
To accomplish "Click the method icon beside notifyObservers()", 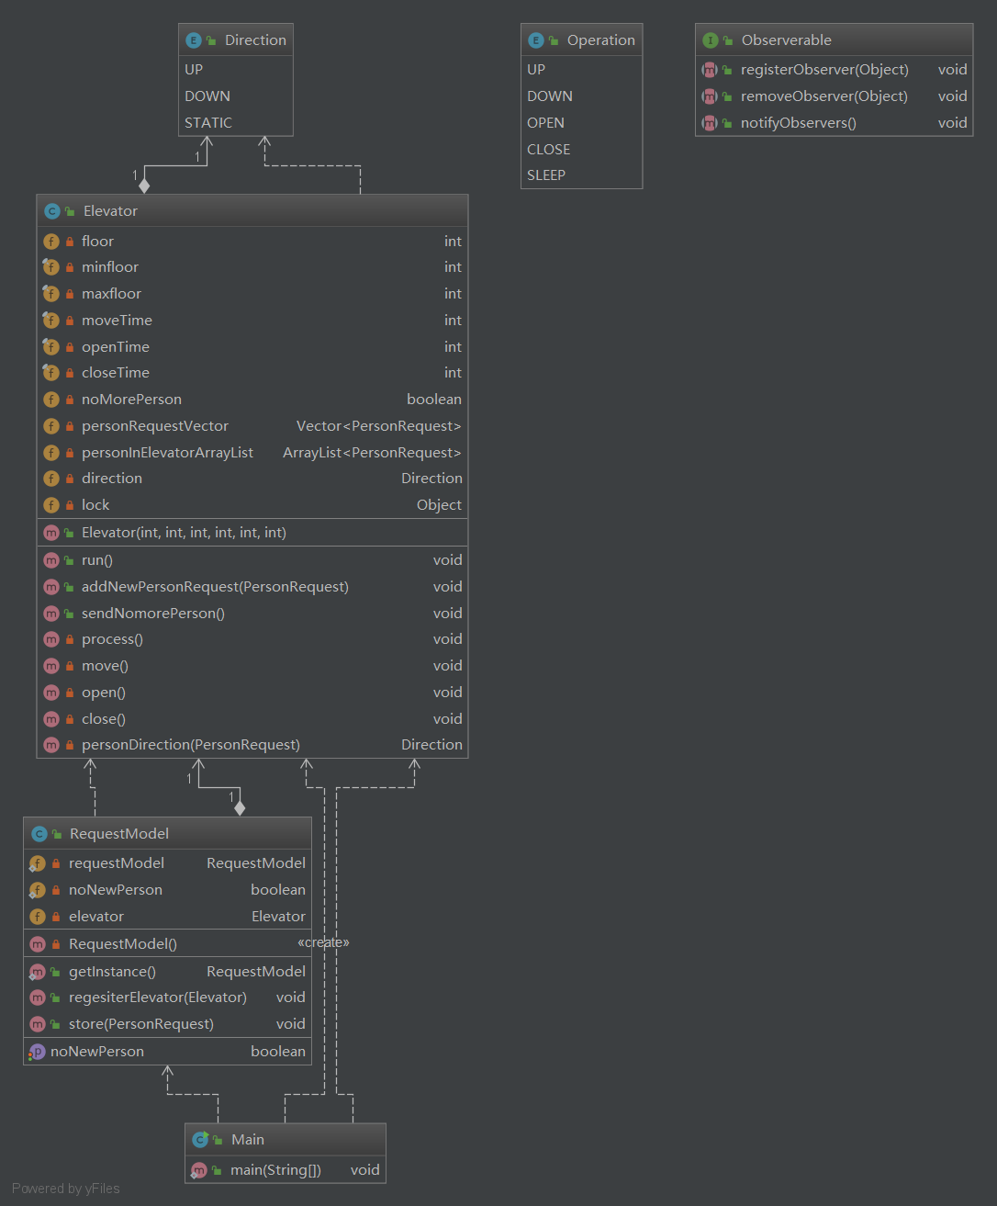I will [x=710, y=123].
